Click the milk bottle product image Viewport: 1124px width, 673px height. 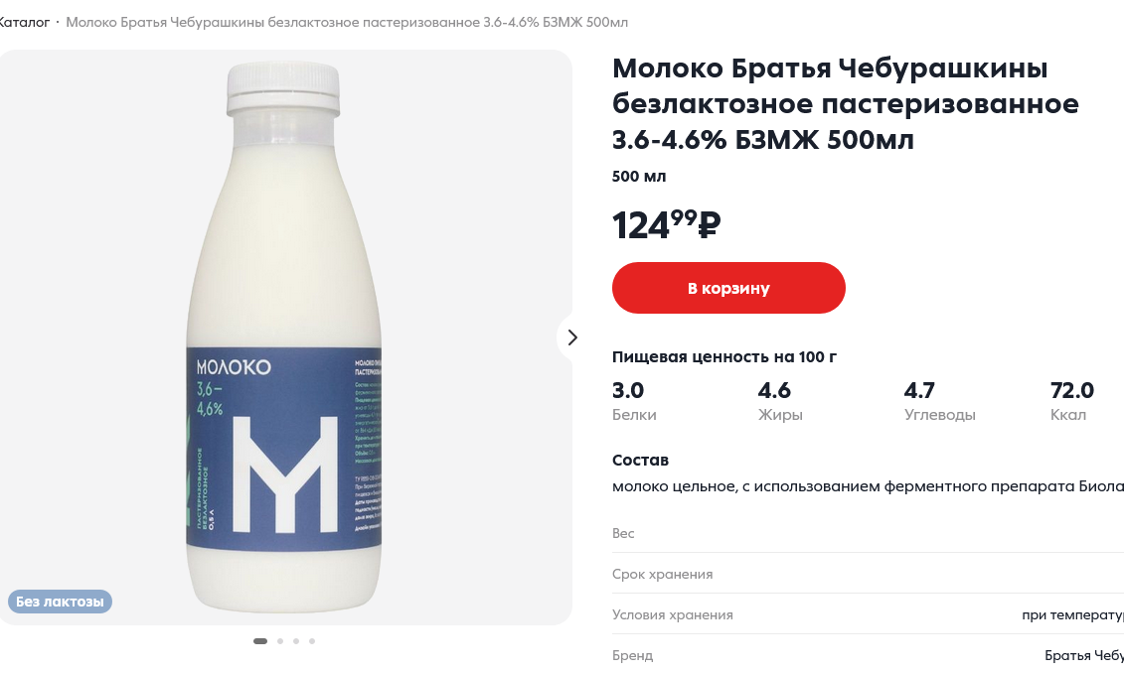coord(284,337)
